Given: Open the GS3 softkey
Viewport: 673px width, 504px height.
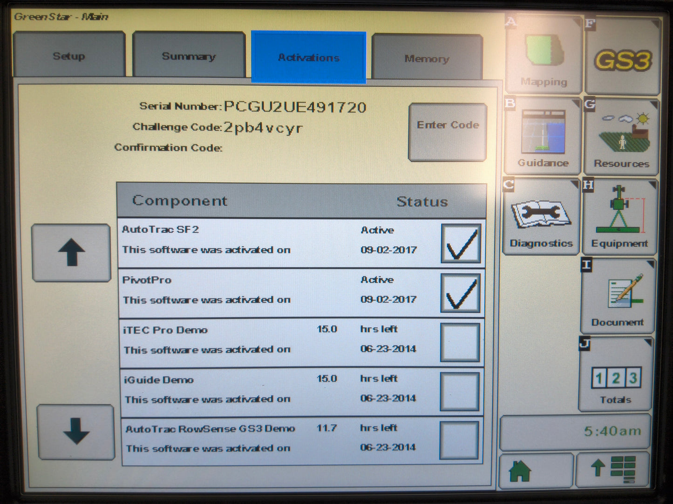Looking at the screenshot, I should click(x=623, y=57).
